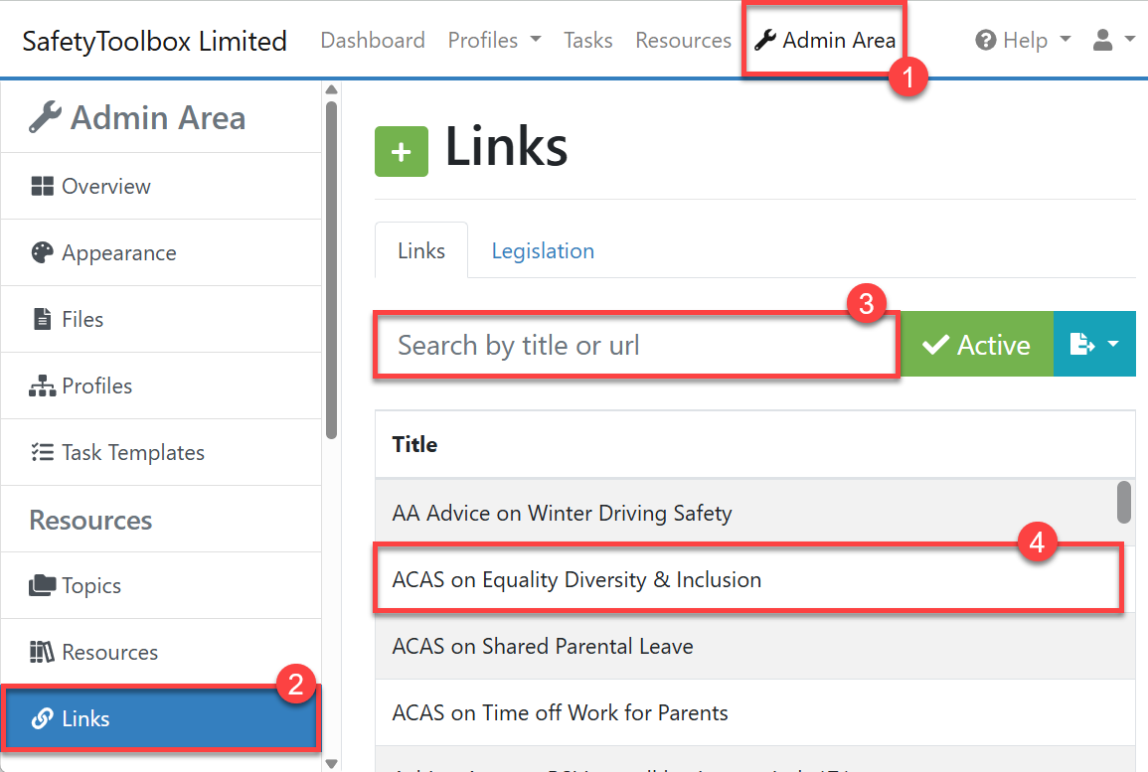Click the Topics folder icon
The width and height of the screenshot is (1148, 772).
42,586
